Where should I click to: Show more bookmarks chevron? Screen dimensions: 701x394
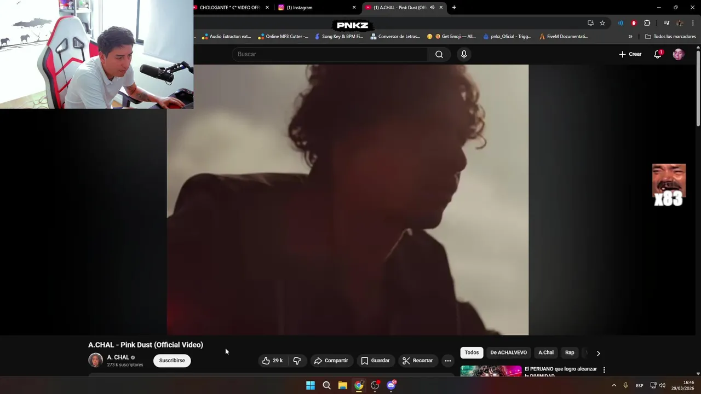click(x=630, y=37)
